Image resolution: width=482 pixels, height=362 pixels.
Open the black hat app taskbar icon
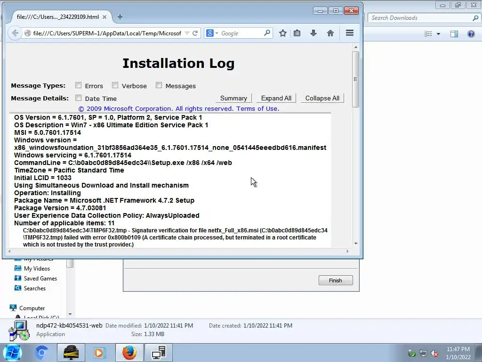tap(71, 353)
